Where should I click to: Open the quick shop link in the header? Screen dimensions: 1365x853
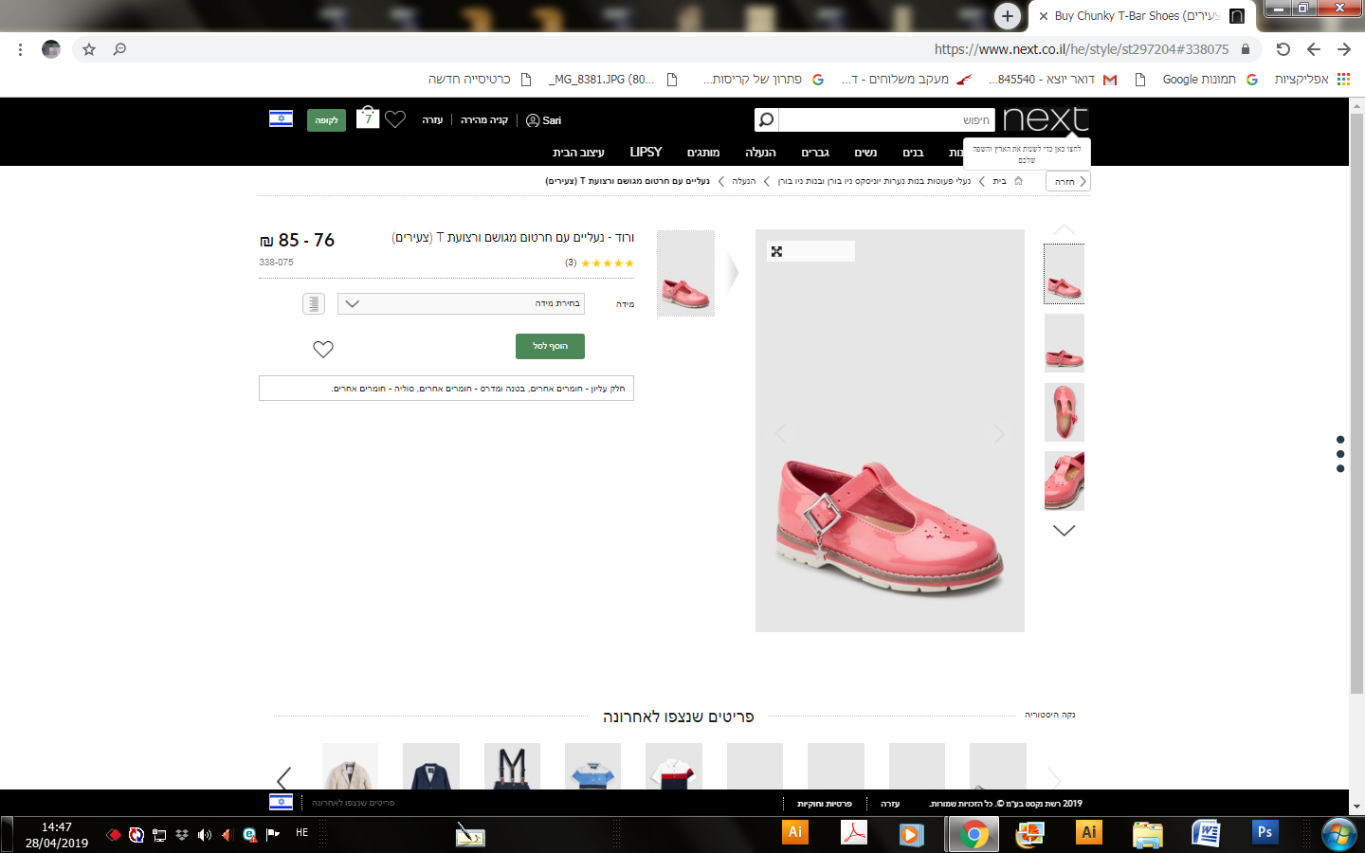(x=484, y=120)
